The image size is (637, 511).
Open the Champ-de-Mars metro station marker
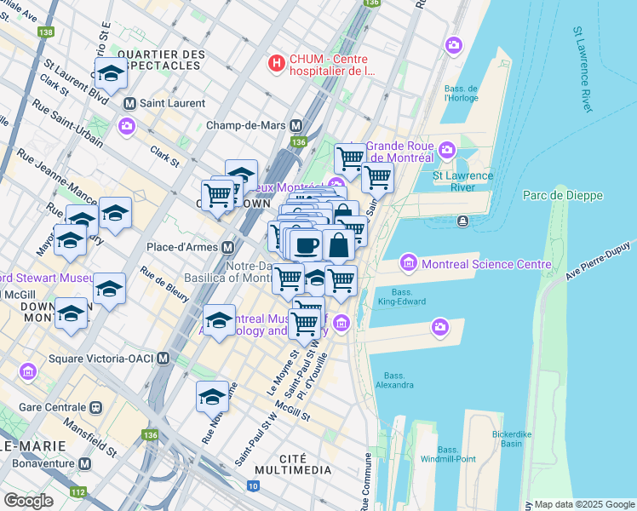[296, 125]
